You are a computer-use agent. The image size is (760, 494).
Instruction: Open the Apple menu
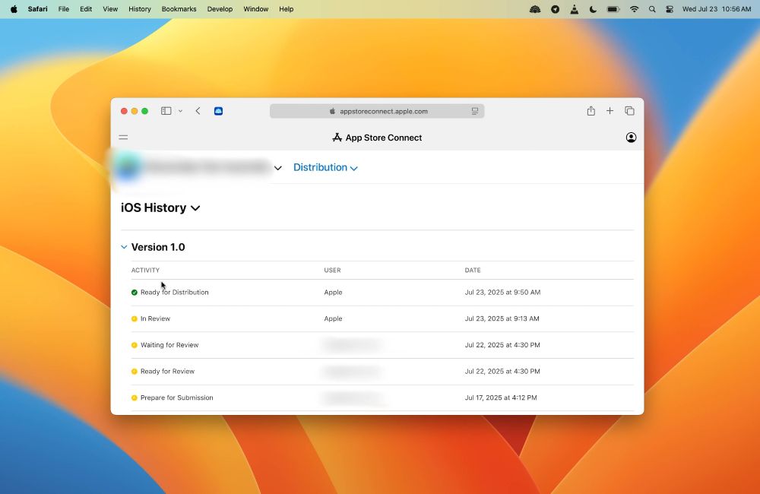[14, 8]
